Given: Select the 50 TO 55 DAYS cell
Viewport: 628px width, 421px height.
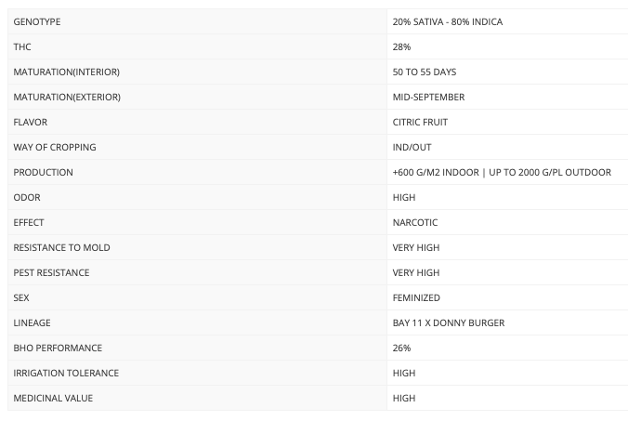Looking at the screenshot, I should pyautogui.click(x=425, y=72).
